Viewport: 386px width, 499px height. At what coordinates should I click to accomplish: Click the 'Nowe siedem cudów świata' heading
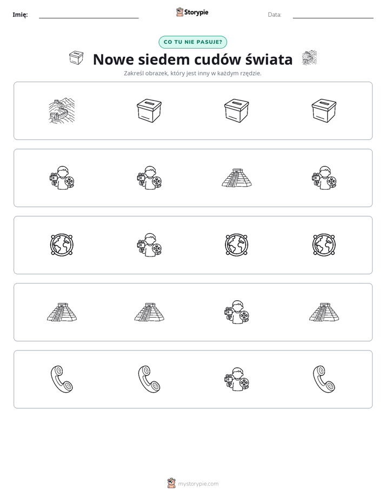192,59
